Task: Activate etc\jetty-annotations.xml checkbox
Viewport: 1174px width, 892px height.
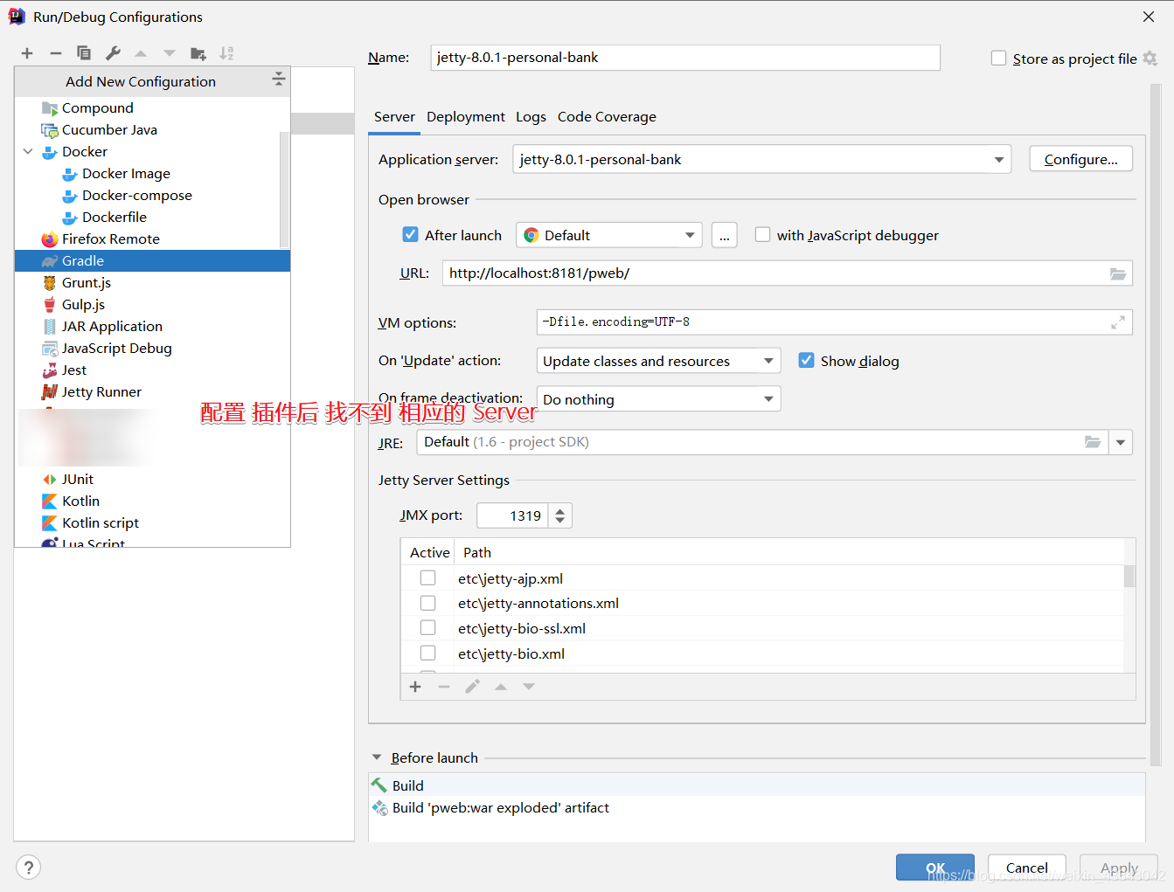Action: (x=427, y=603)
